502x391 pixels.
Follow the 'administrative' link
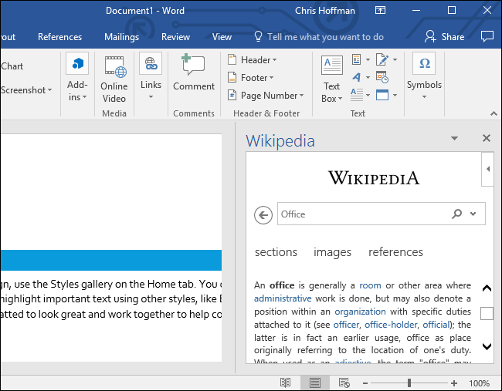click(283, 298)
